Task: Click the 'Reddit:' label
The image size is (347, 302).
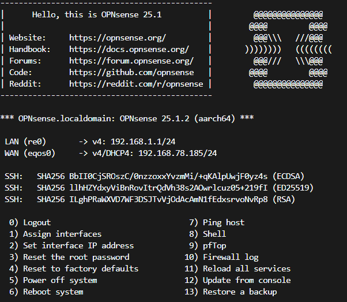Action: click(25, 84)
